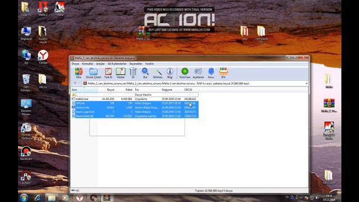This screenshot has height=202, width=359.
Task: Click the VirüsTara virus scan icon
Action: [185, 73]
